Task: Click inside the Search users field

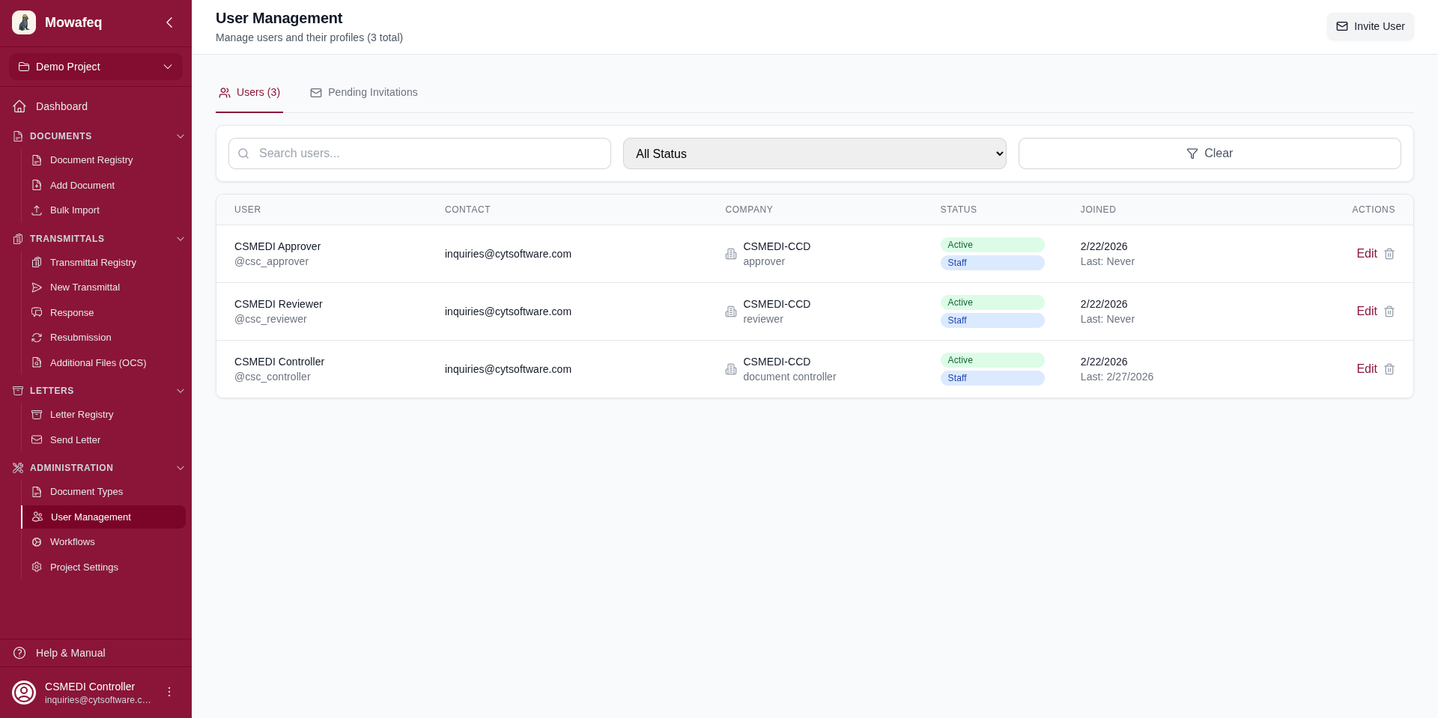Action: point(419,153)
